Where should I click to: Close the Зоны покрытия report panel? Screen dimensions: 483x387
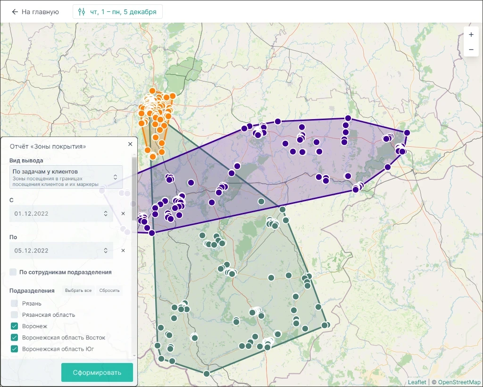(x=130, y=144)
